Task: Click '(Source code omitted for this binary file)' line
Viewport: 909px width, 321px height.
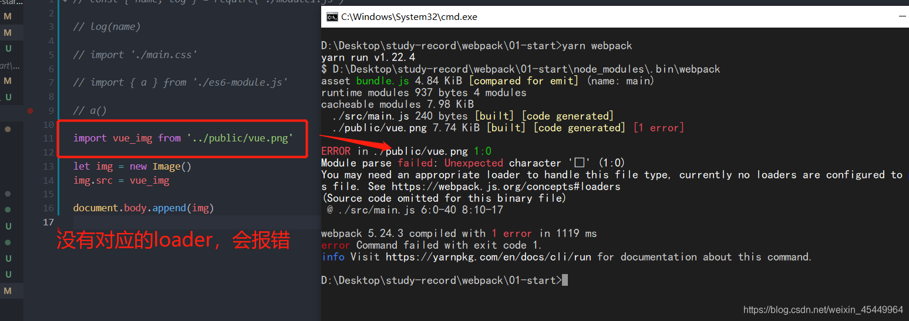Action: (444, 198)
